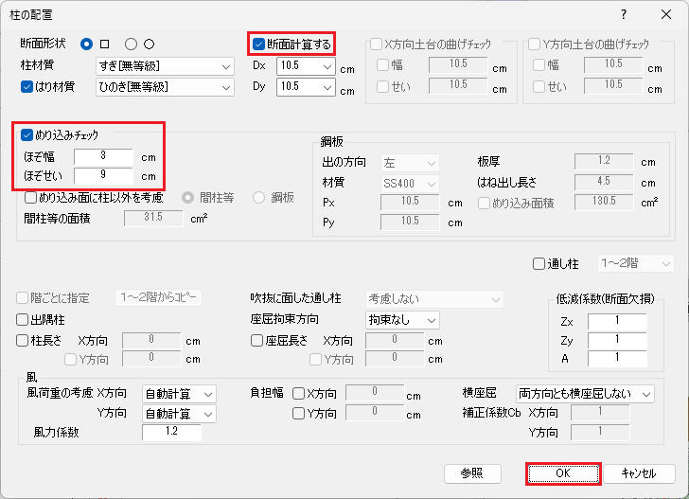Enable the 通し柱 checkbox
689x499 pixels.
click(539, 264)
